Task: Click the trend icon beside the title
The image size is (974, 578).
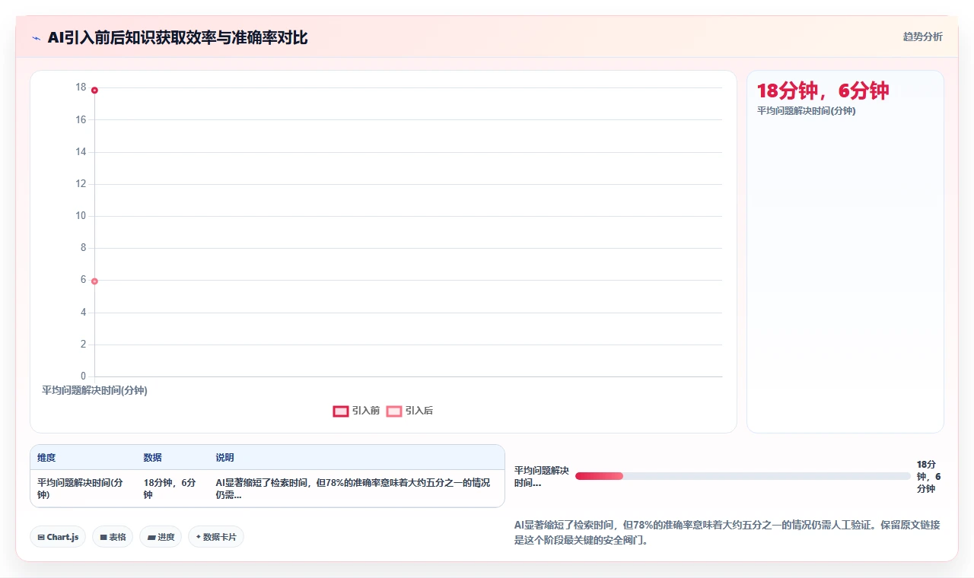Action: click(36, 38)
